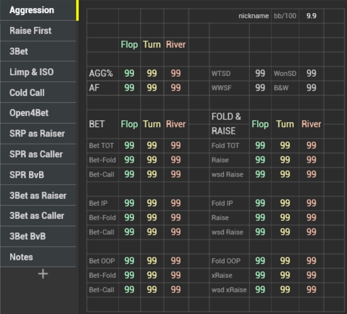Select the 3Bet as Raiser tab
347x314 pixels.
[38, 195]
